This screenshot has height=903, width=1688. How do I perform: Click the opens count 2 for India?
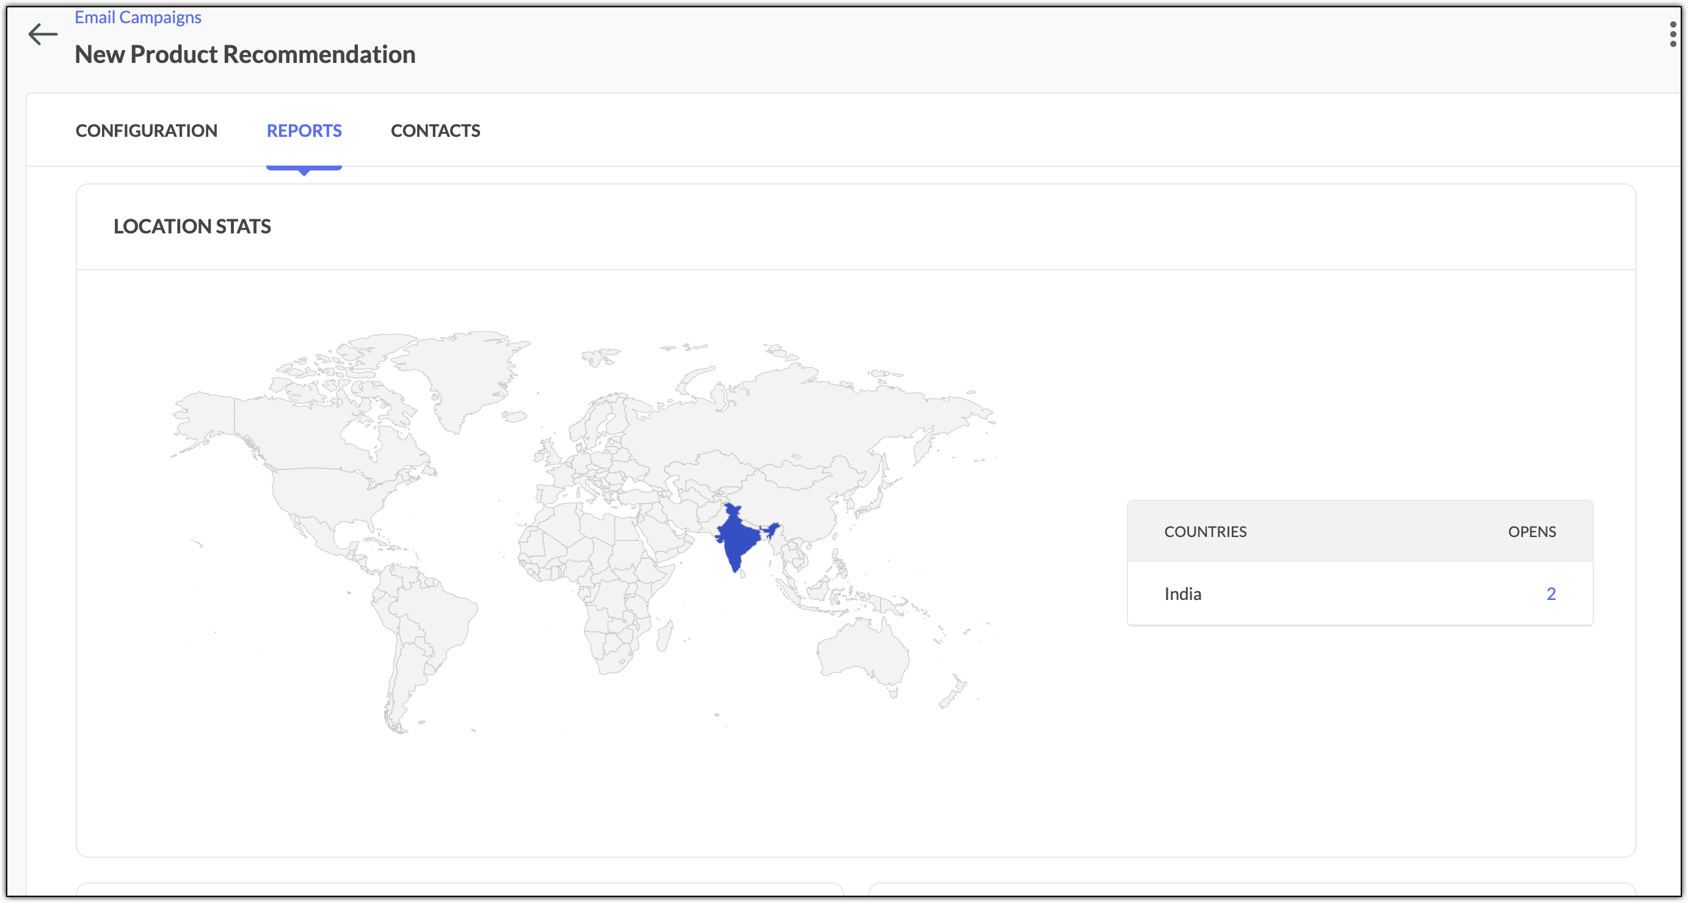1551,593
